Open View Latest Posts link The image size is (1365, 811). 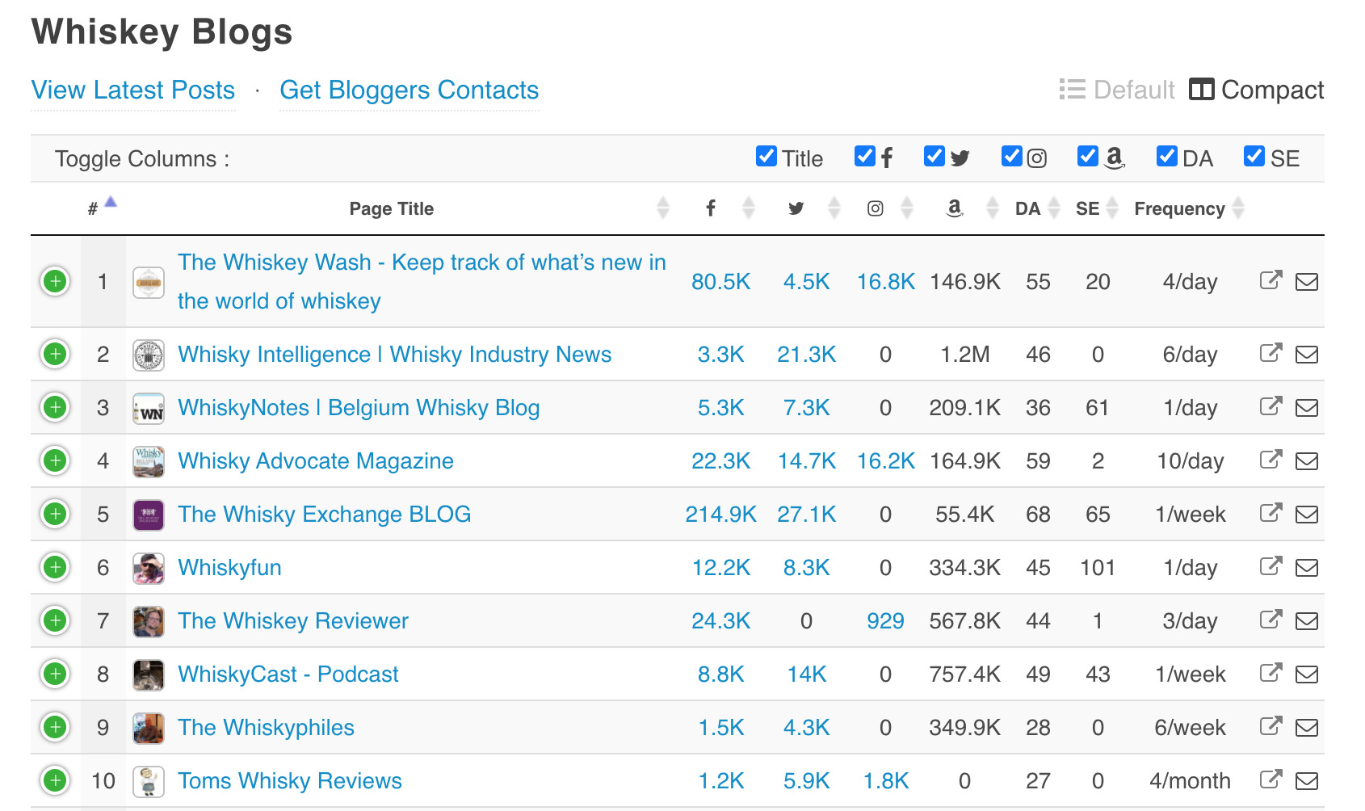pos(133,90)
